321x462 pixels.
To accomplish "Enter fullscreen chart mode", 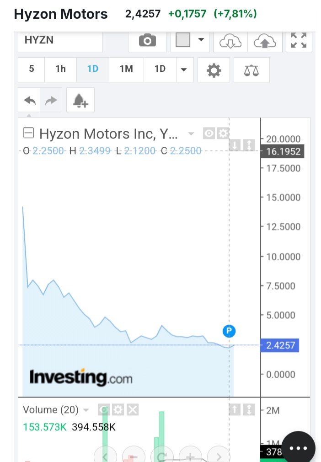I will point(299,40).
